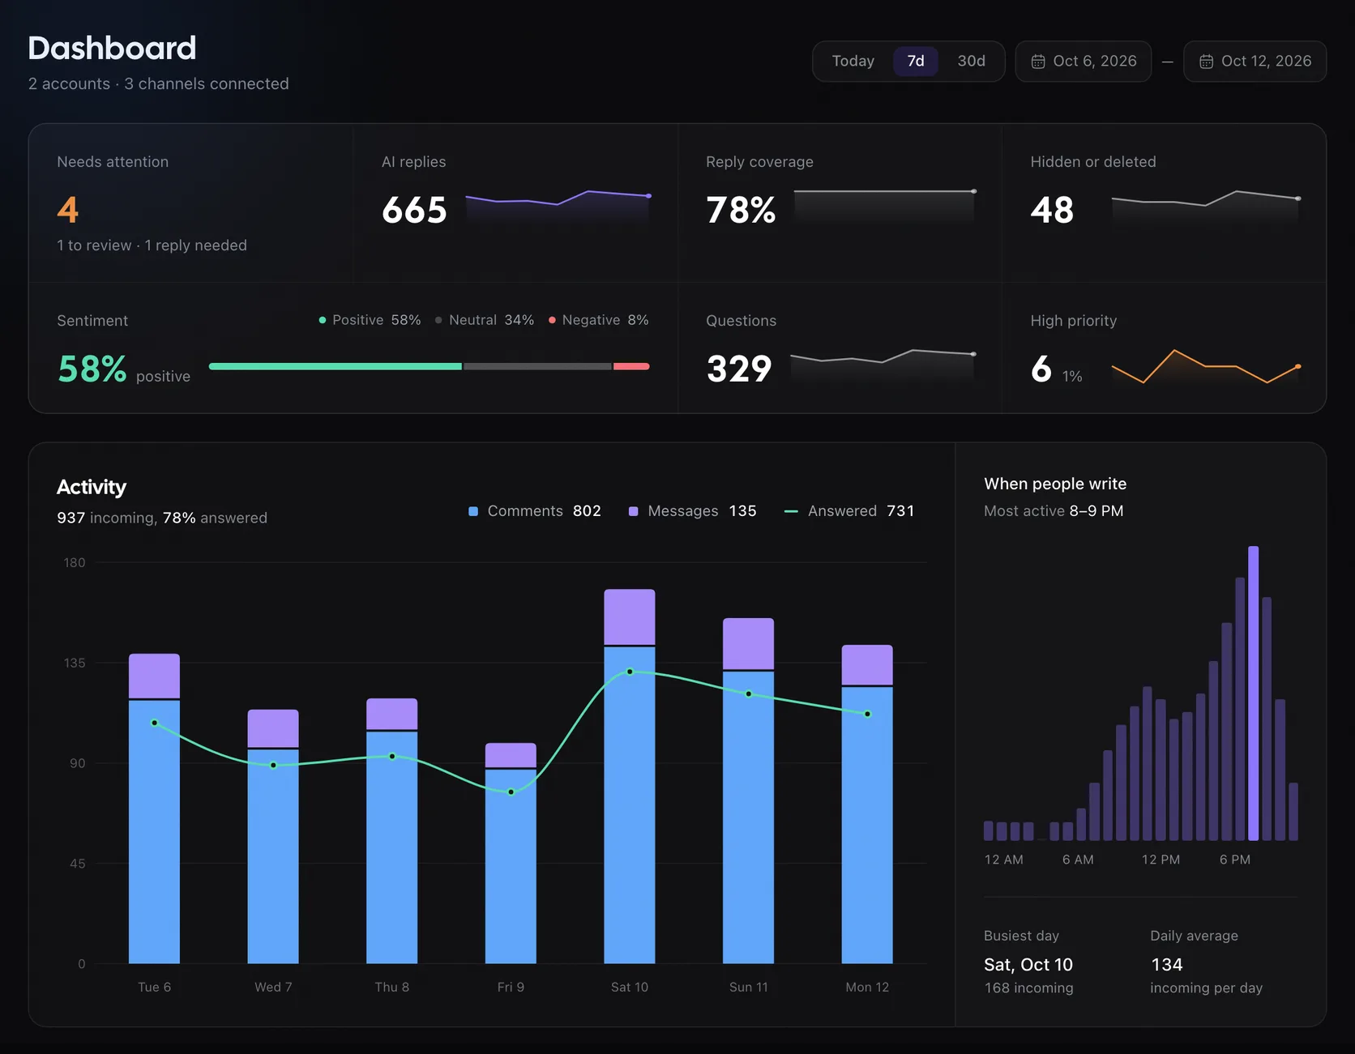
Task: Select the Sat 10 activity bar
Action: tap(630, 776)
